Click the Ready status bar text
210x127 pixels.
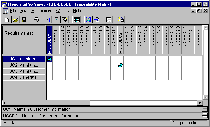click(9, 123)
